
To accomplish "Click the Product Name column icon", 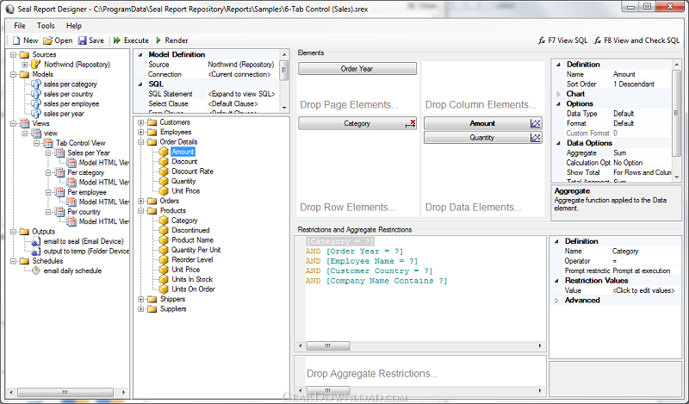I will point(164,240).
